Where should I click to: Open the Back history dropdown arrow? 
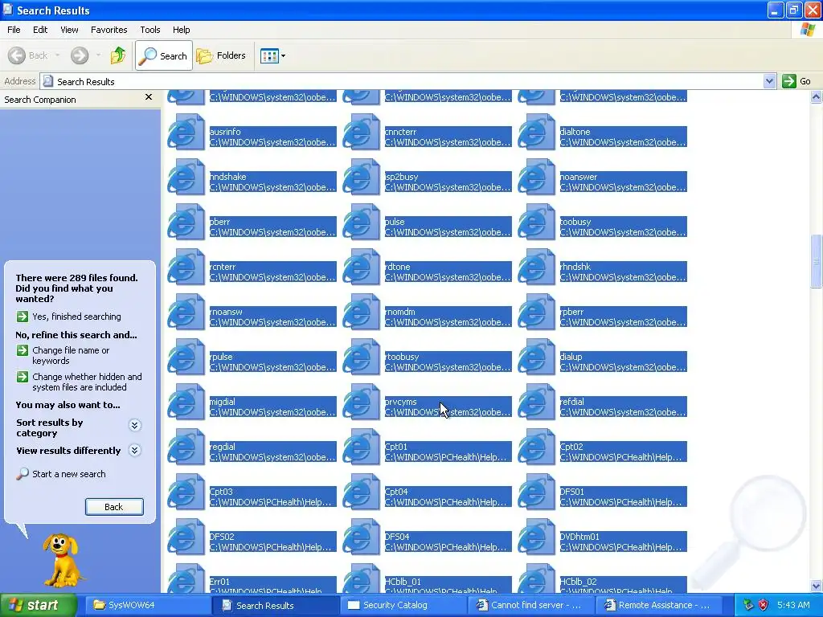click(x=57, y=55)
